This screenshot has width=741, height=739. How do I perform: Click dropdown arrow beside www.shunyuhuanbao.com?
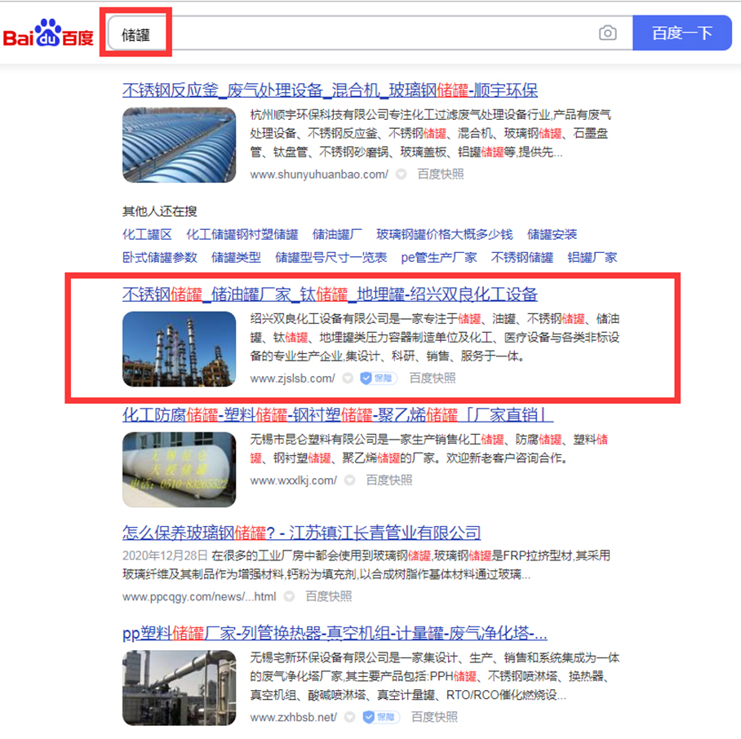(x=401, y=175)
